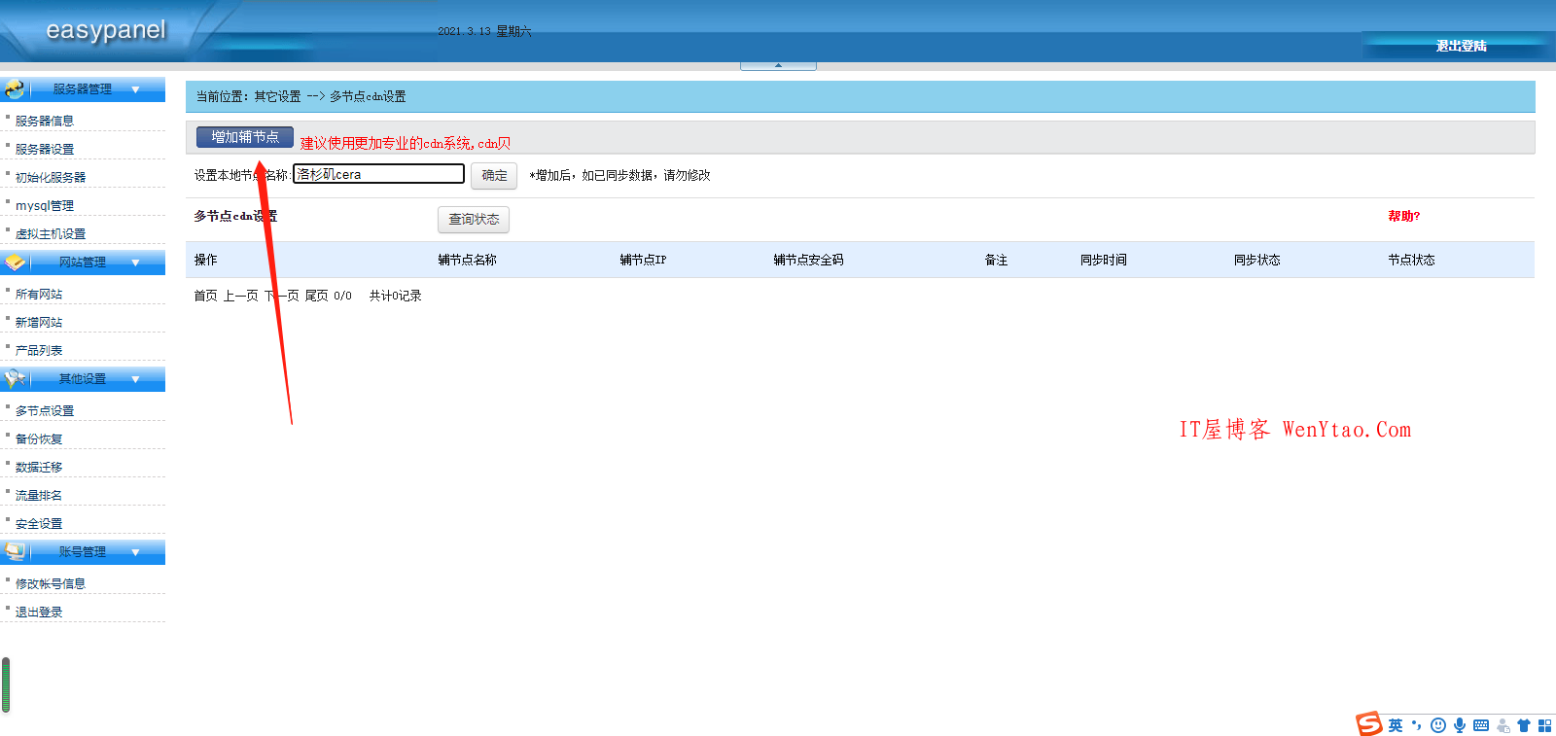This screenshot has height=736, width=1556.
Task: Open the skin shirt icon in Sogou bar
Action: pyautogui.click(x=1524, y=725)
